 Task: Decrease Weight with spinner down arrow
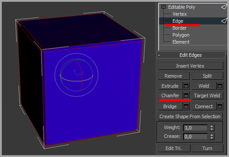212,130
